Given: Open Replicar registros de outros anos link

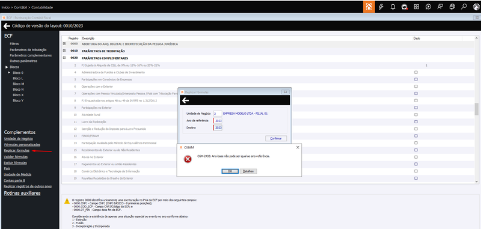Looking at the screenshot, I should (28, 186).
